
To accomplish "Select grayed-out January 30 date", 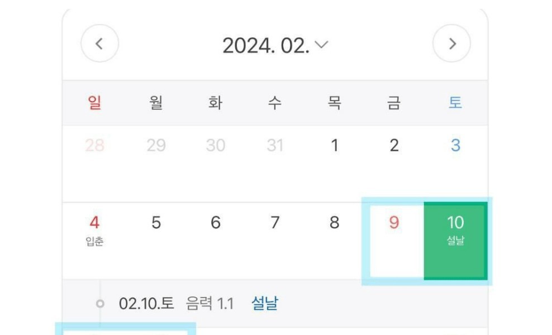I will coord(216,146).
